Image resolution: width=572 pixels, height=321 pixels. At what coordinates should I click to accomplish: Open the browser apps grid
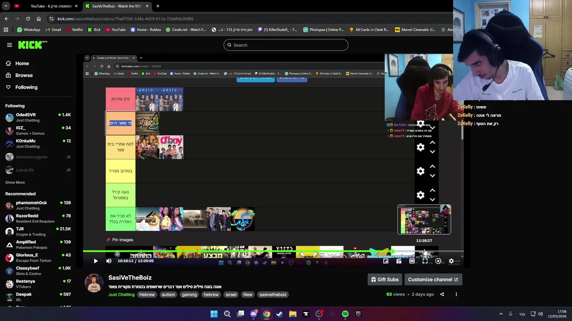tap(6, 30)
